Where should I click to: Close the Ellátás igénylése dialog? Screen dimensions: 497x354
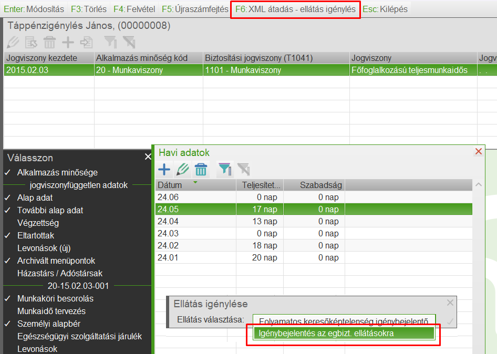click(x=450, y=303)
